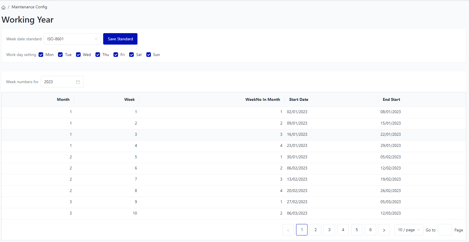Go to the next page arrow
Image resolution: width=469 pixels, height=242 pixels.
click(384, 230)
